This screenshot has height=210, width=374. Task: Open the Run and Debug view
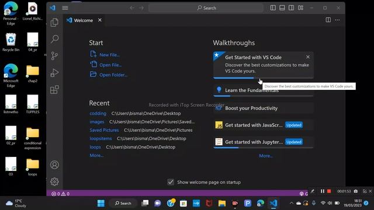pyautogui.click(x=54, y=73)
